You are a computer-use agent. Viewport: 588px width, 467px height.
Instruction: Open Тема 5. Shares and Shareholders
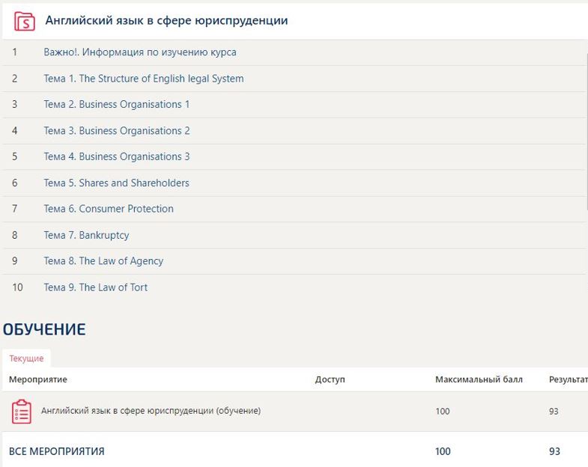[x=116, y=183]
